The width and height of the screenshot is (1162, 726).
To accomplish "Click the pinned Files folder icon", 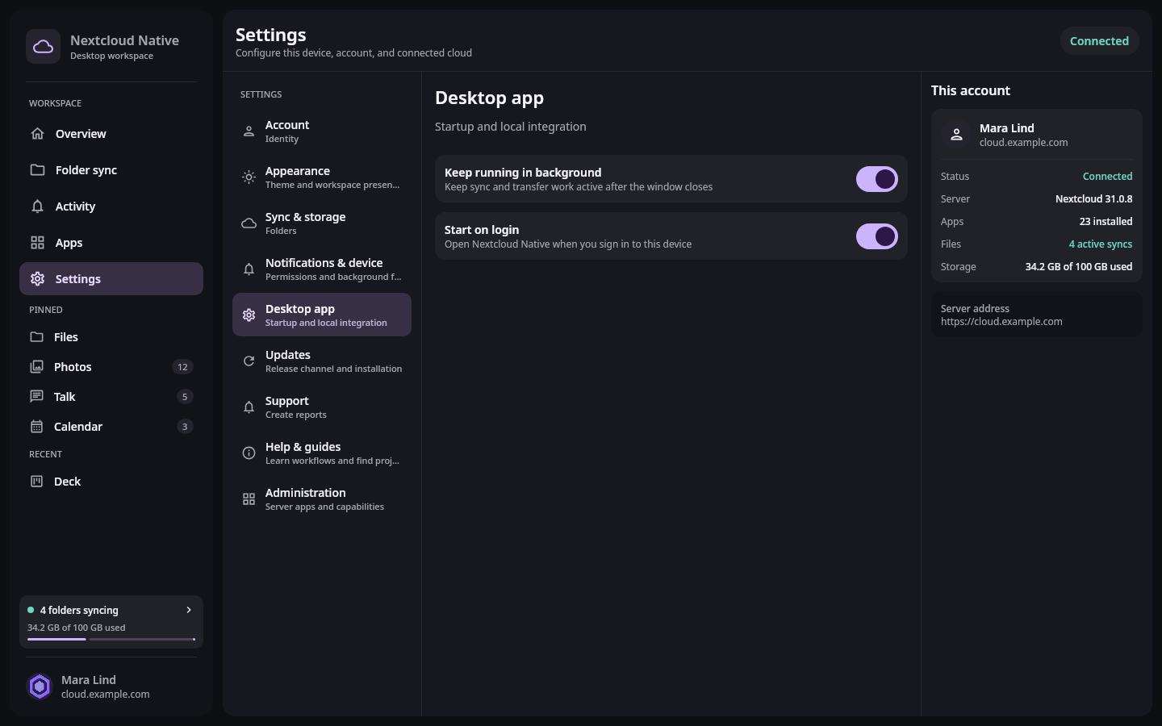I will 36,337.
